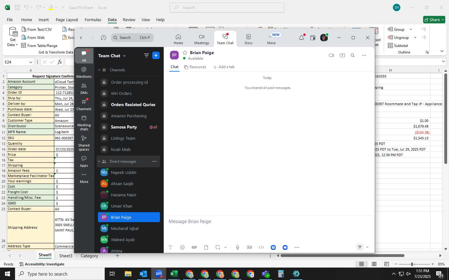Open more options in chat header

point(364,55)
